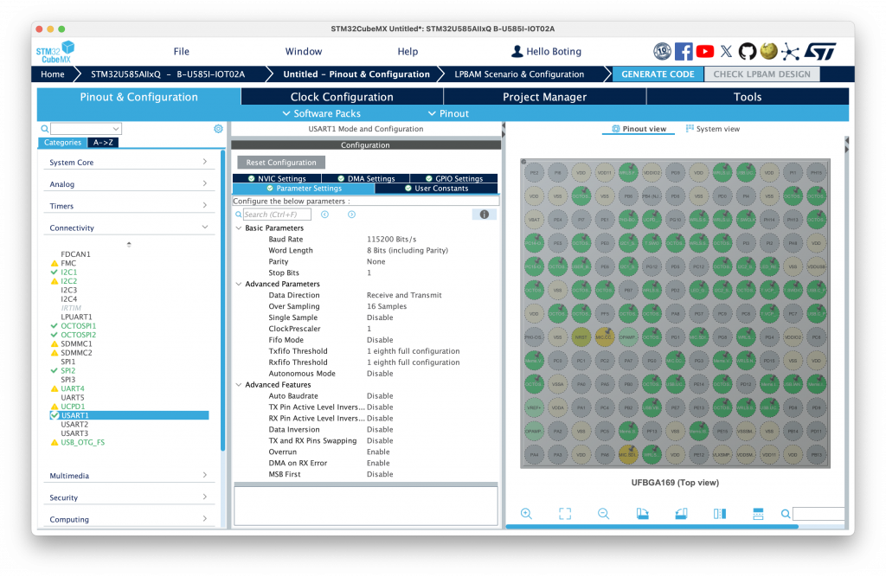Select OCTOSPI1 peripheral entry
Viewport: 886px width, 577px height.
click(x=79, y=326)
